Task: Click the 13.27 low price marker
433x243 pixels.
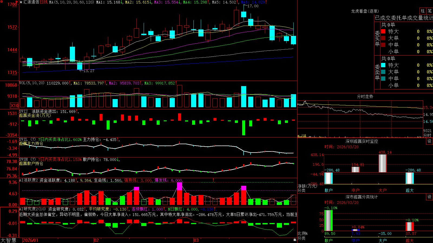Action: (x=89, y=71)
